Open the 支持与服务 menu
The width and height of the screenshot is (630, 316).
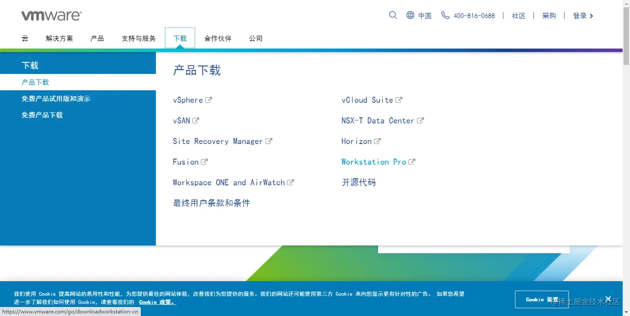139,38
